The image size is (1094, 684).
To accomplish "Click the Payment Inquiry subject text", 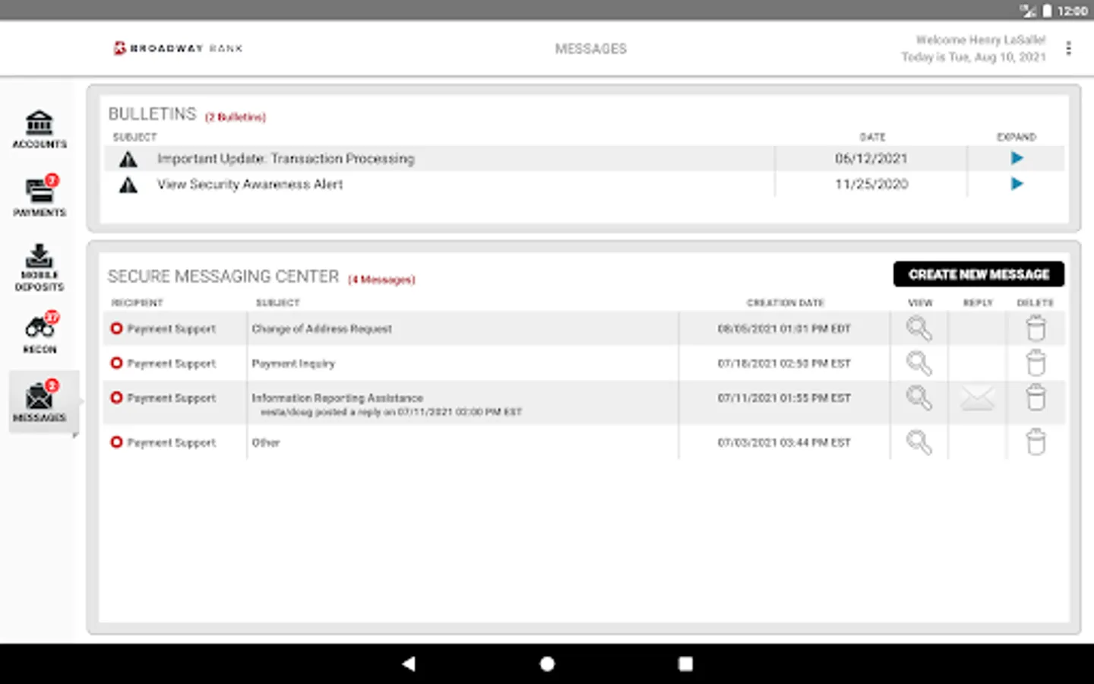I will (293, 363).
